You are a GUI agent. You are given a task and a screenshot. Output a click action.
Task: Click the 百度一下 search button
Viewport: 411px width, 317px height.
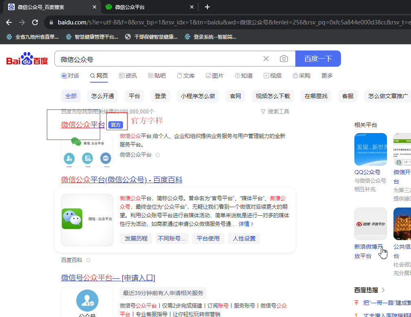(x=318, y=59)
